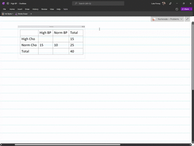Click the Norm Cho High BP cell '15'
194x146 pixels.
coord(45,45)
